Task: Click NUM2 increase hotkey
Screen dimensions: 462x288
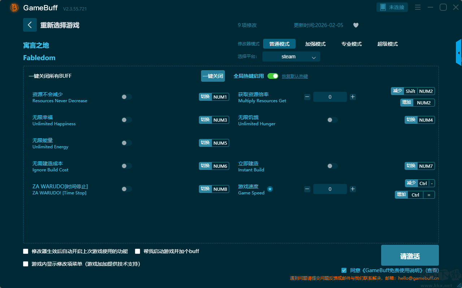Action: click(418, 103)
